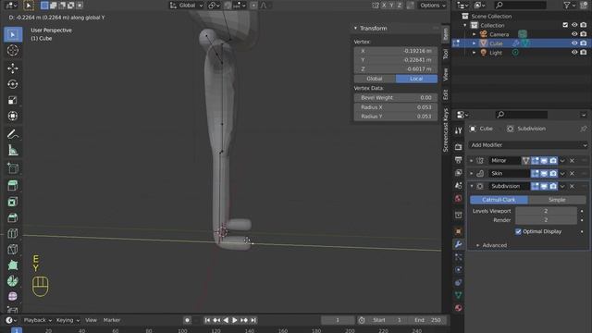Image resolution: width=592 pixels, height=333 pixels.
Task: Select the Poly Build tool
Action: point(13,265)
